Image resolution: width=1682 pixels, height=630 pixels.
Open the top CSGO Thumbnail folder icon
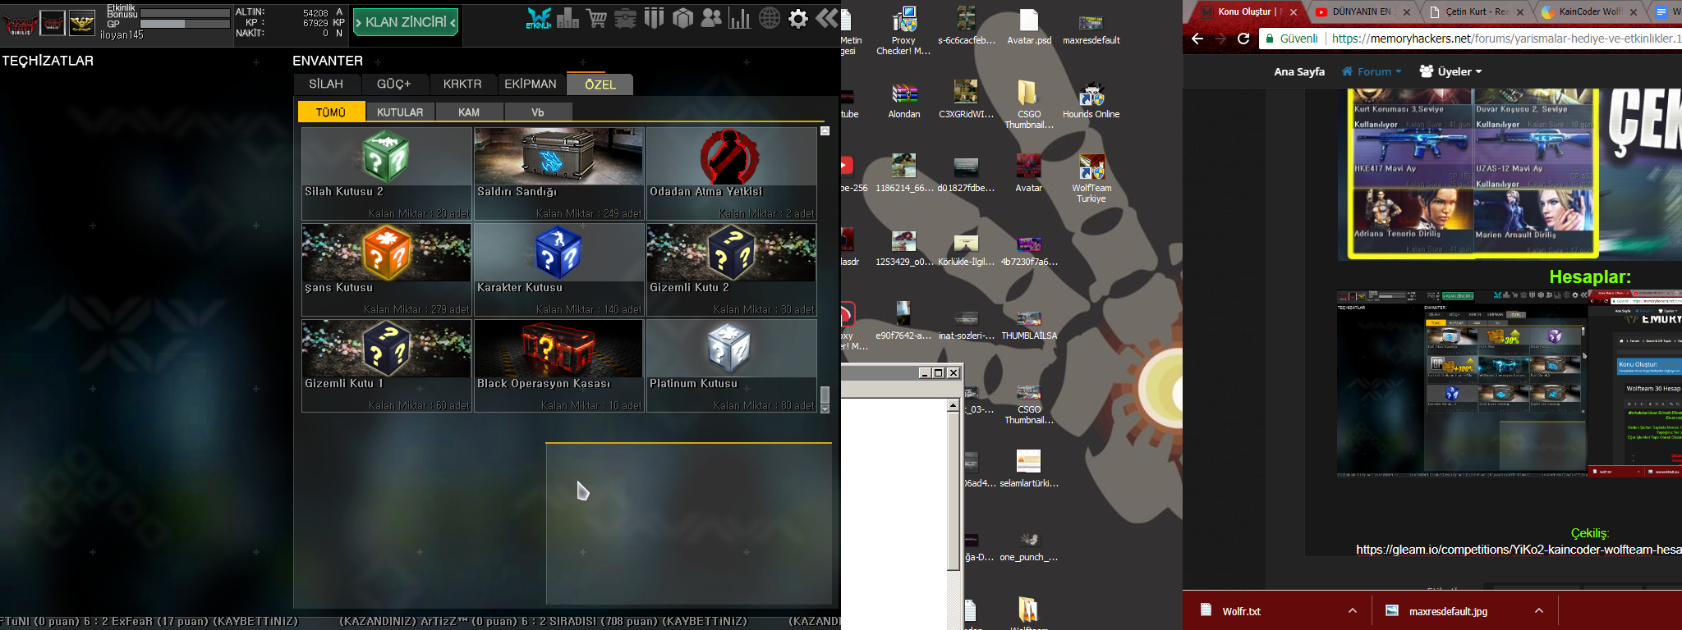click(x=1029, y=104)
